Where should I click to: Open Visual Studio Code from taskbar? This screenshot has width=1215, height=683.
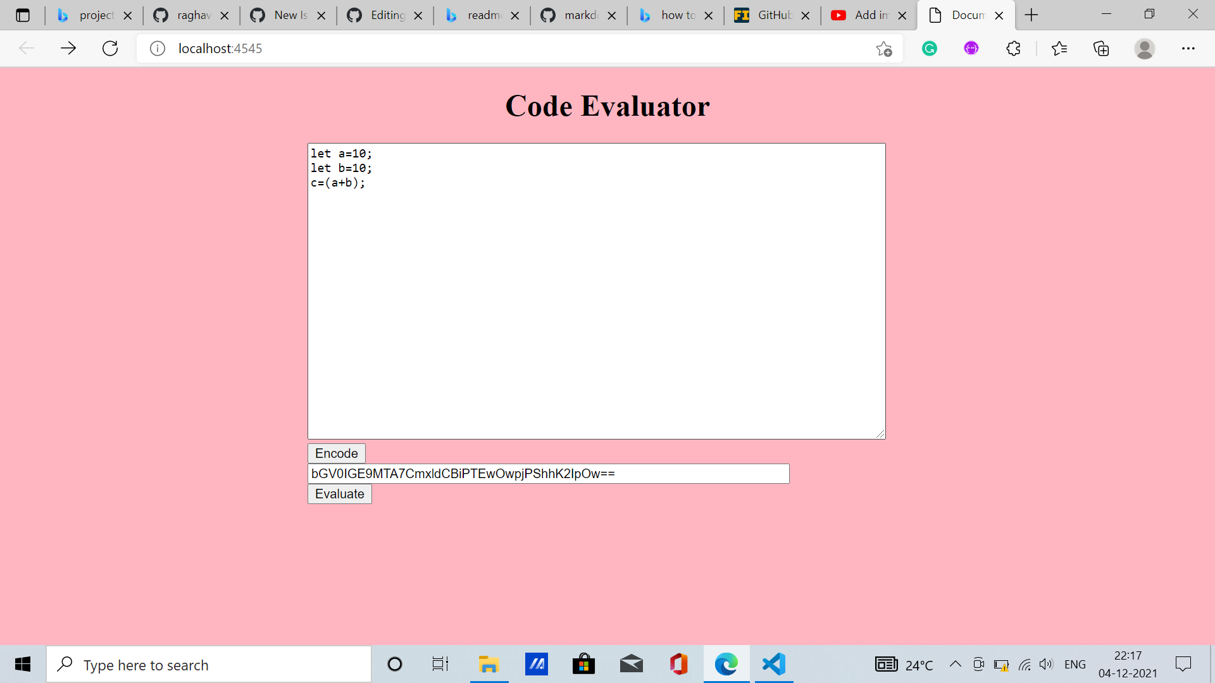pos(773,664)
